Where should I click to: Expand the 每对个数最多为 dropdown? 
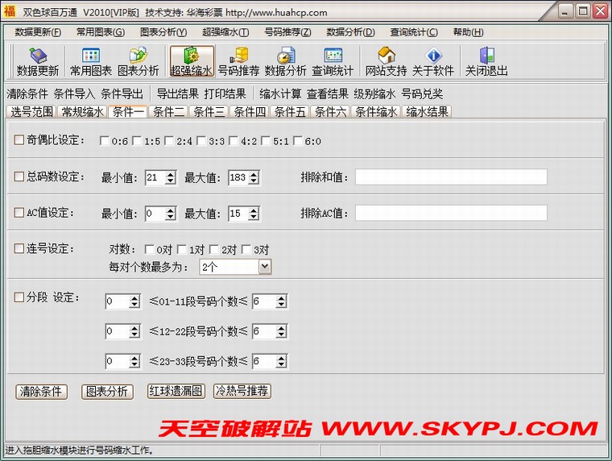coord(265,267)
